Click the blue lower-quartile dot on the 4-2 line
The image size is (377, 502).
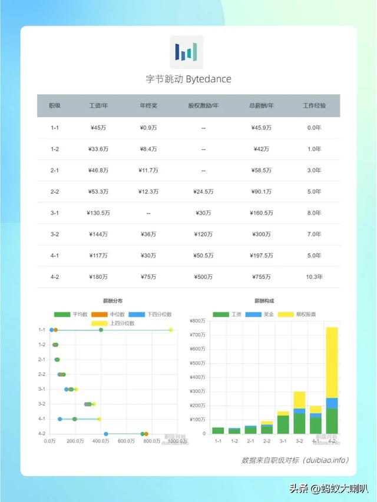(x=106, y=434)
